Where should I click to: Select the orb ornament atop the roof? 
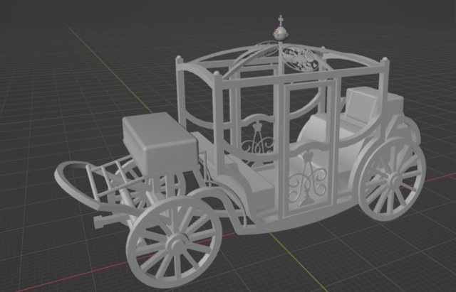pos(281,33)
